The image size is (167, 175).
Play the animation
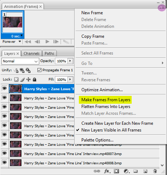47,42
